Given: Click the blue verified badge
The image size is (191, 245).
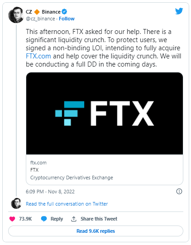Looking at the screenshot, I should pyautogui.click(x=64, y=12).
